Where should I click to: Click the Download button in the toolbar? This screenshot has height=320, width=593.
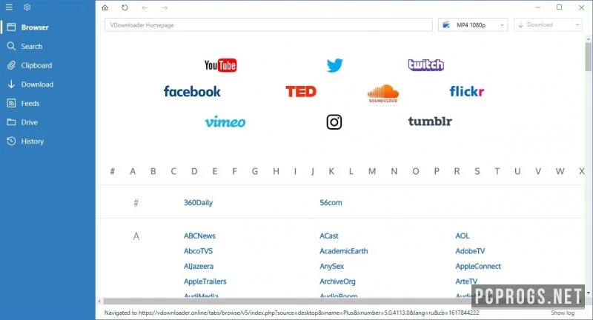(543, 24)
